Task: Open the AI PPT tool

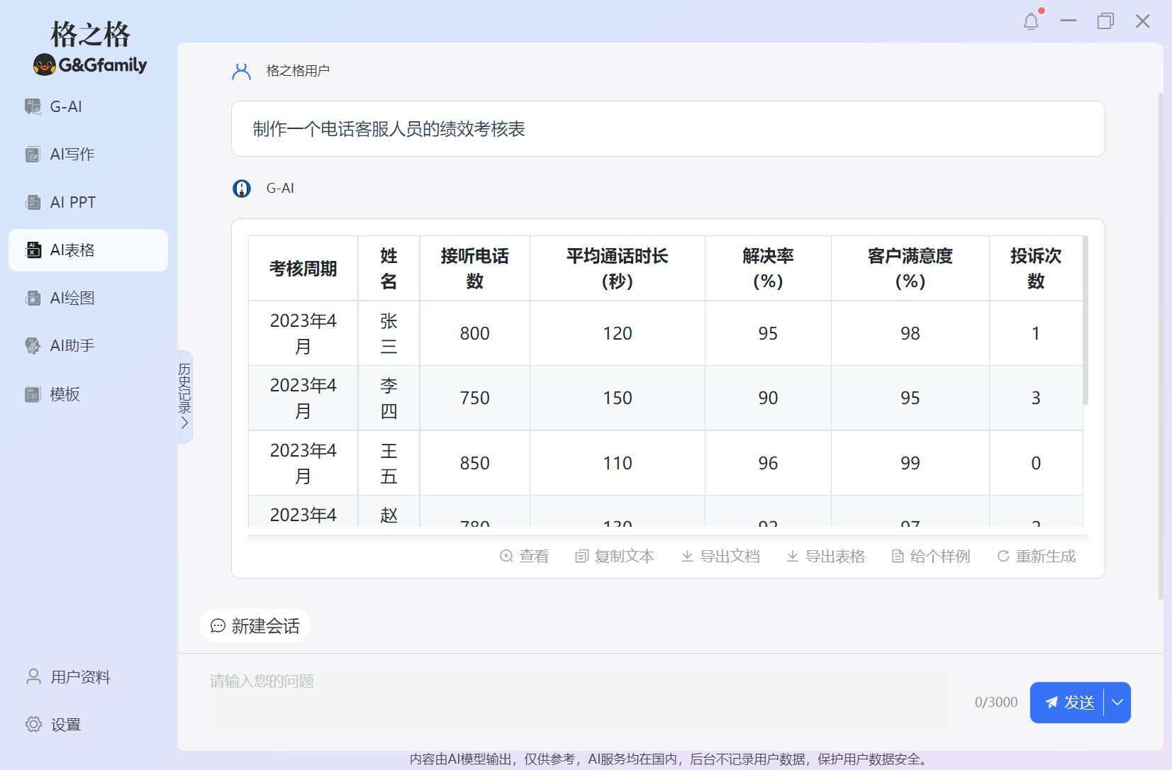Action: (72, 202)
